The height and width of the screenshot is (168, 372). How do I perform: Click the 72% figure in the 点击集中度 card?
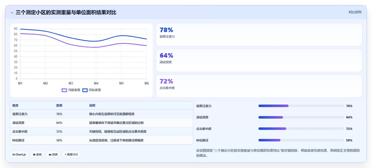tap(166, 81)
